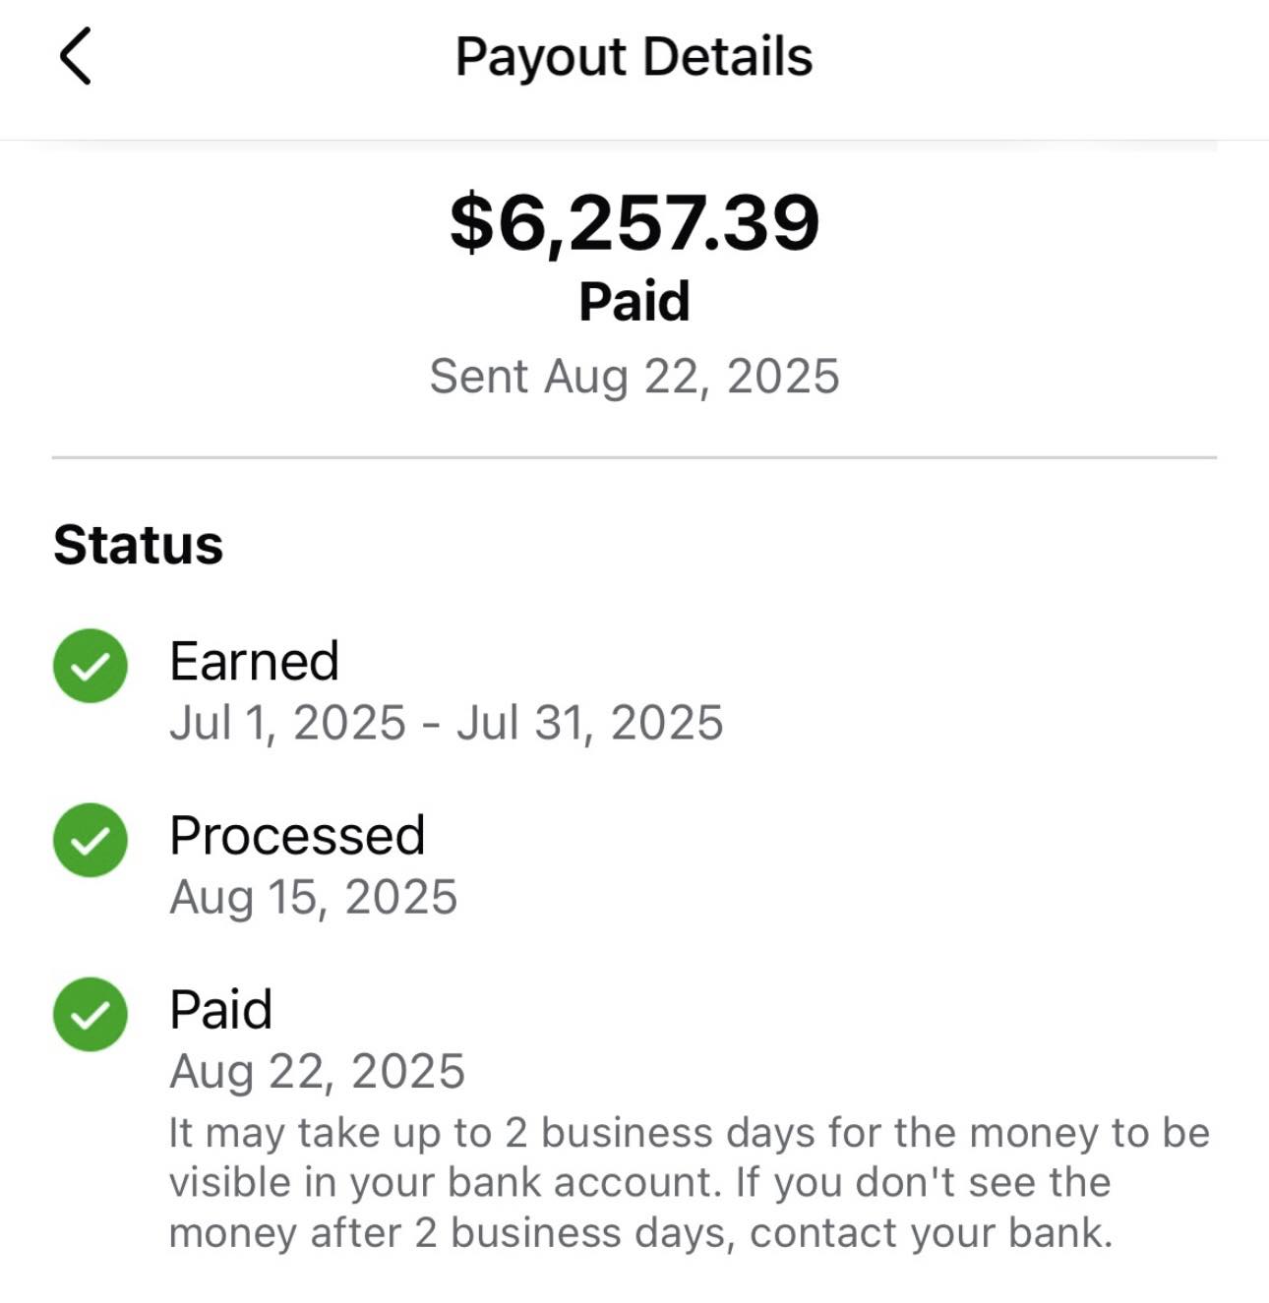This screenshot has height=1303, width=1269.
Task: Select the Processed status label
Action: [x=297, y=835]
